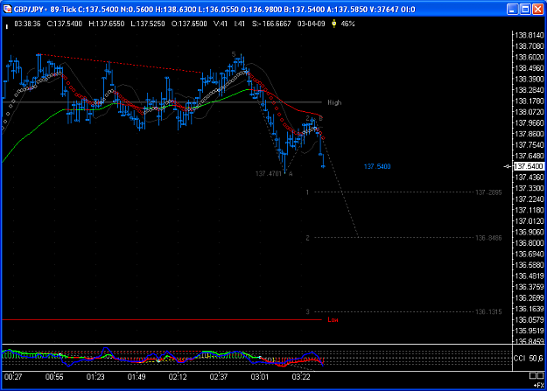Click the 00:27 time axis label
The height and width of the screenshot is (391, 547).
(x=13, y=377)
